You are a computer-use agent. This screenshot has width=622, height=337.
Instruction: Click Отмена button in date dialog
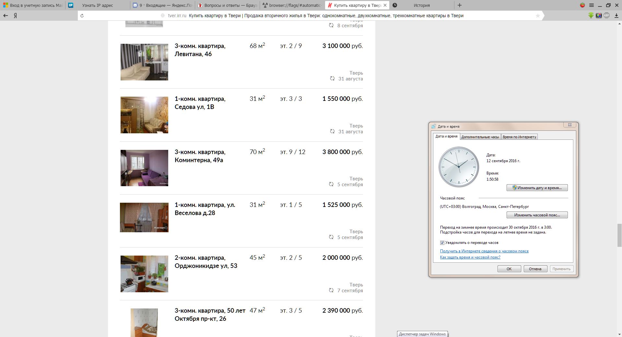tap(535, 269)
